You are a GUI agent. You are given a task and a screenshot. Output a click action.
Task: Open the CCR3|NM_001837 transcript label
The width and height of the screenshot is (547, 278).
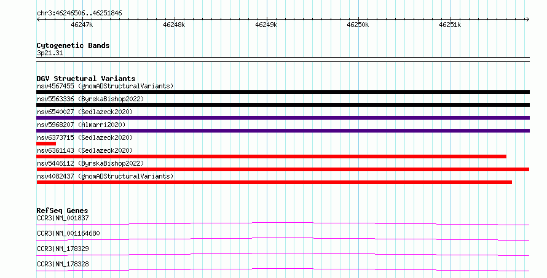pyautogui.click(x=63, y=218)
